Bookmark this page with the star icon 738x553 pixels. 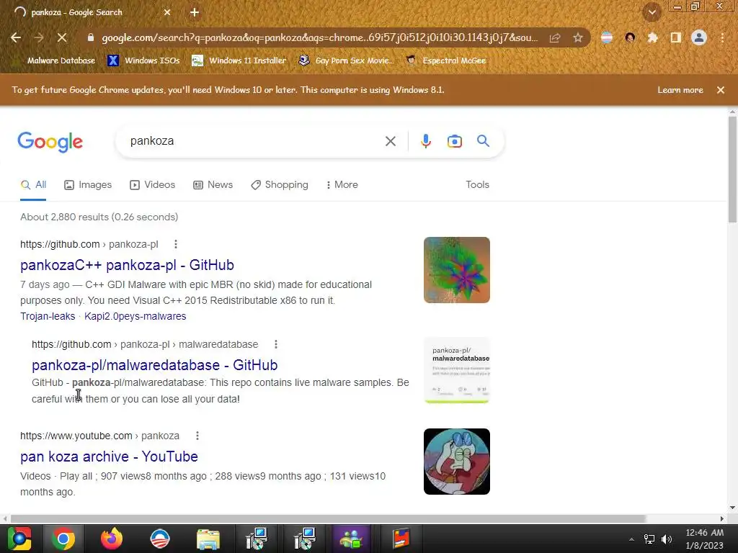click(578, 37)
